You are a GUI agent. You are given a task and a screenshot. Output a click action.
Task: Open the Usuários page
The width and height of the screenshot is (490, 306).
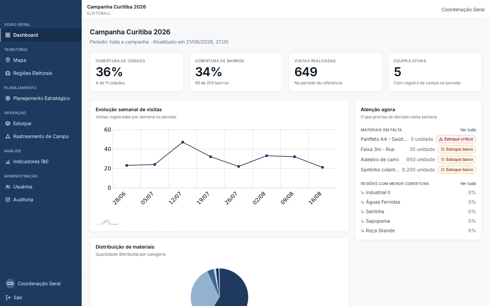(x=41, y=187)
